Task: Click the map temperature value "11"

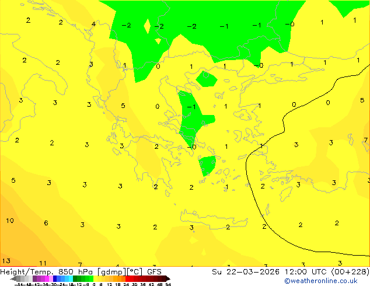Action: click(x=43, y=263)
